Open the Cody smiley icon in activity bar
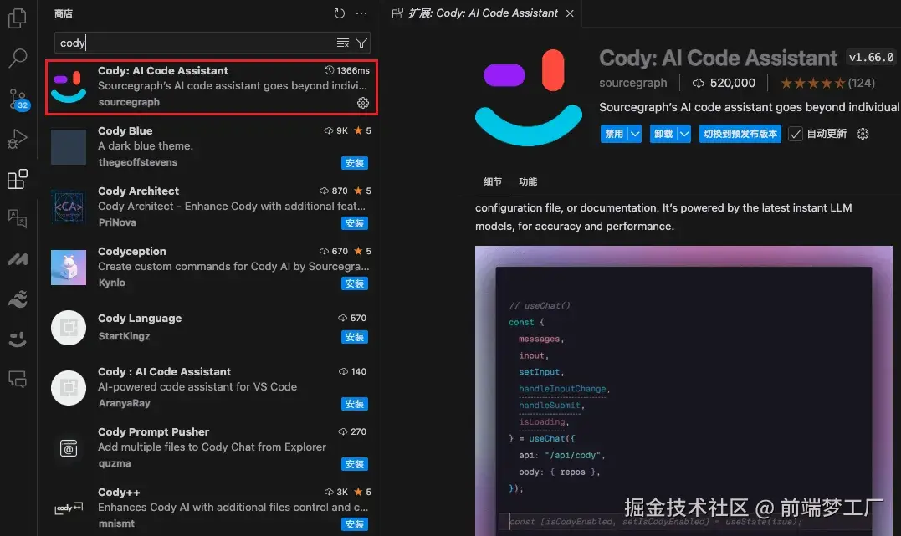901x536 pixels. tap(18, 339)
